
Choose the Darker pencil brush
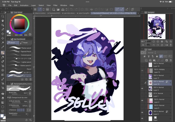19,48
